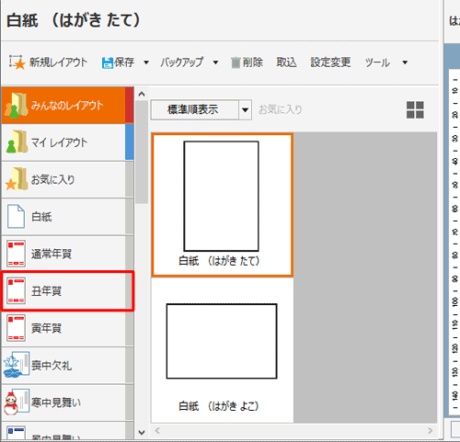Click the 寒中見舞い text label

(56, 402)
